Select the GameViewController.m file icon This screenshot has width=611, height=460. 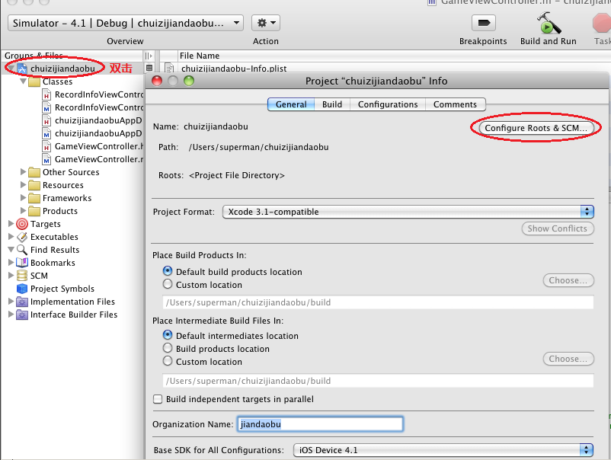[x=46, y=159]
